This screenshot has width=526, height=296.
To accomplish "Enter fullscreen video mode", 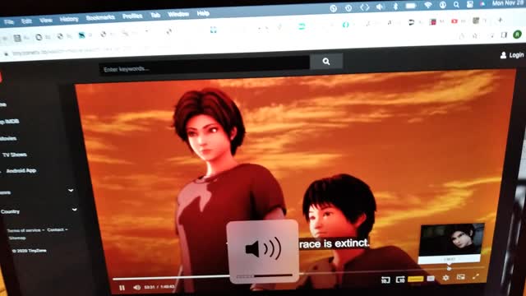I will [476, 276].
